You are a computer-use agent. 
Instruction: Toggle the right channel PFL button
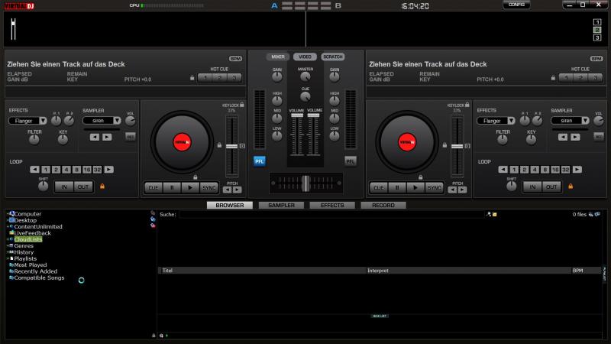(350, 161)
